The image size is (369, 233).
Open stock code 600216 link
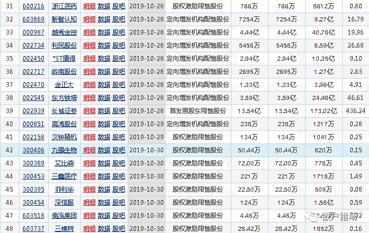pyautogui.click(x=33, y=6)
